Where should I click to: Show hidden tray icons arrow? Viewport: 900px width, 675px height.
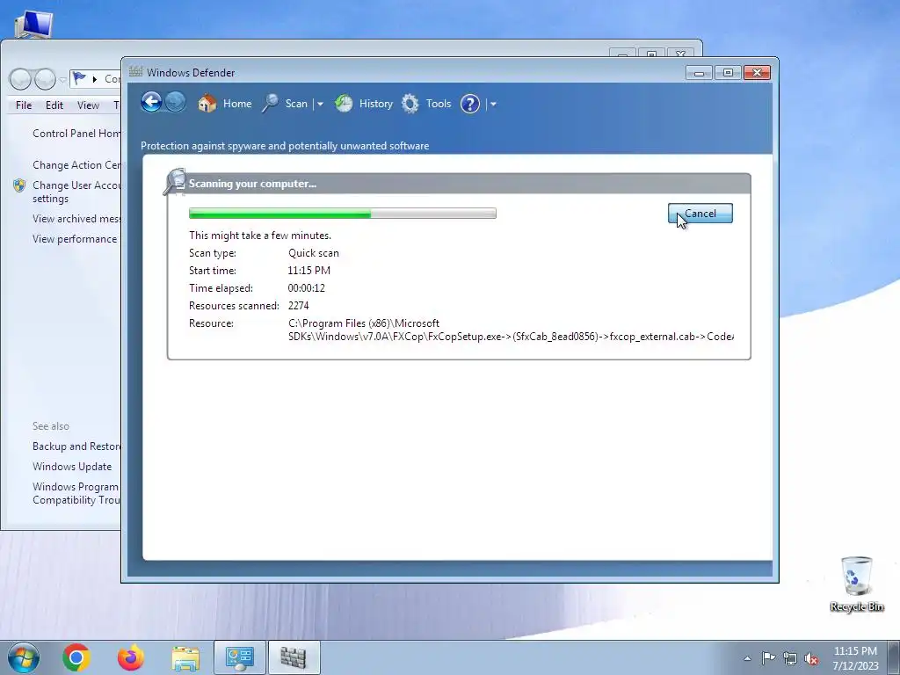(x=747, y=658)
